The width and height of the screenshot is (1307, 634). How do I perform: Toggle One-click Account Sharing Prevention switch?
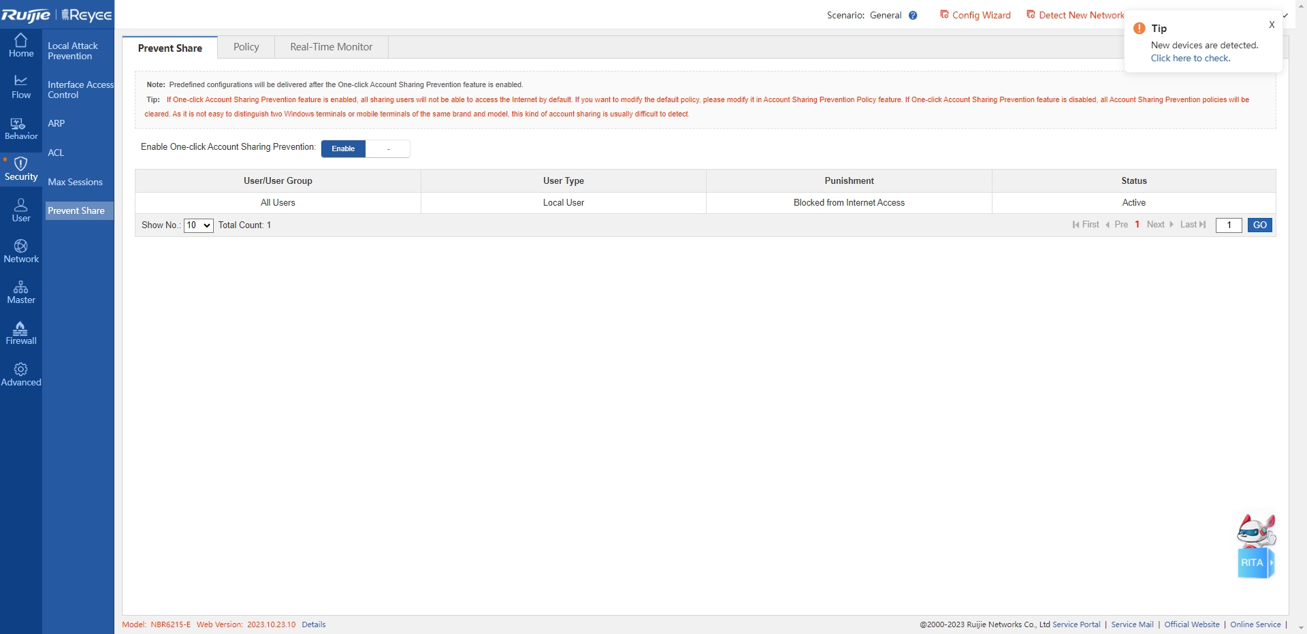(366, 148)
